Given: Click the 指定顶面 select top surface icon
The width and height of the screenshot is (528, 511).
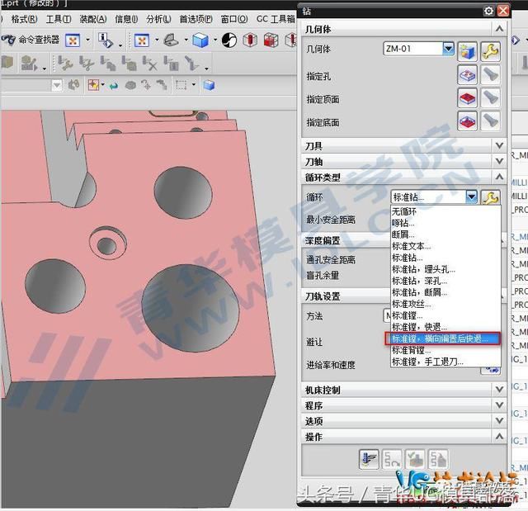Looking at the screenshot, I should (x=468, y=98).
